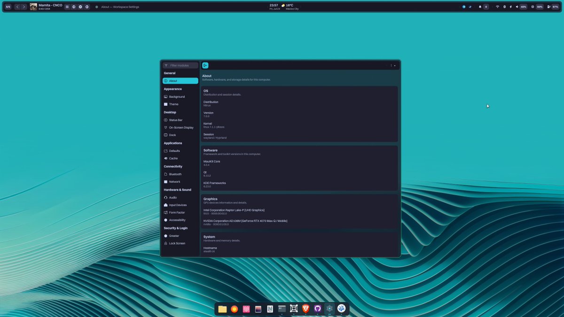
Task: Launch the orange circle app in dock
Action: (234, 309)
